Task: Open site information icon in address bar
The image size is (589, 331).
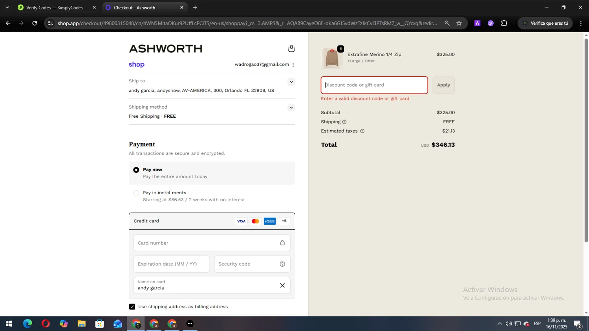Action: coord(50,23)
